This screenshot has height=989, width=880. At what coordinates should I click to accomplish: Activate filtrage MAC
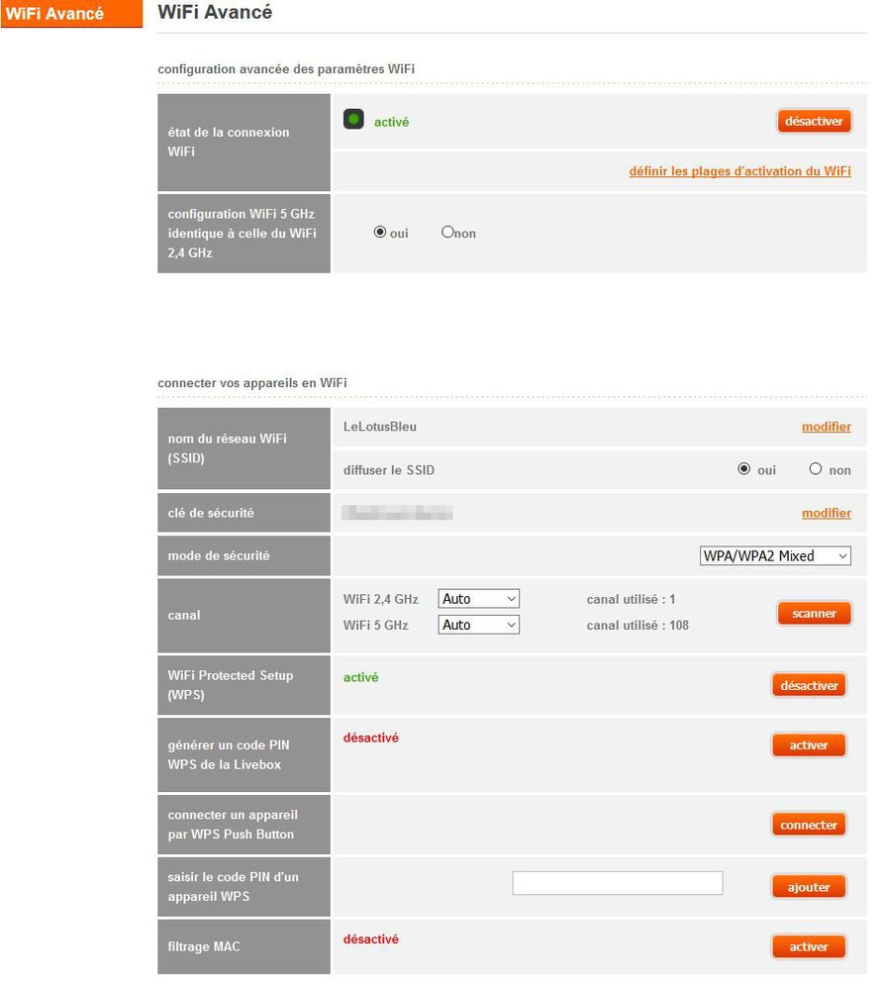tap(808, 946)
